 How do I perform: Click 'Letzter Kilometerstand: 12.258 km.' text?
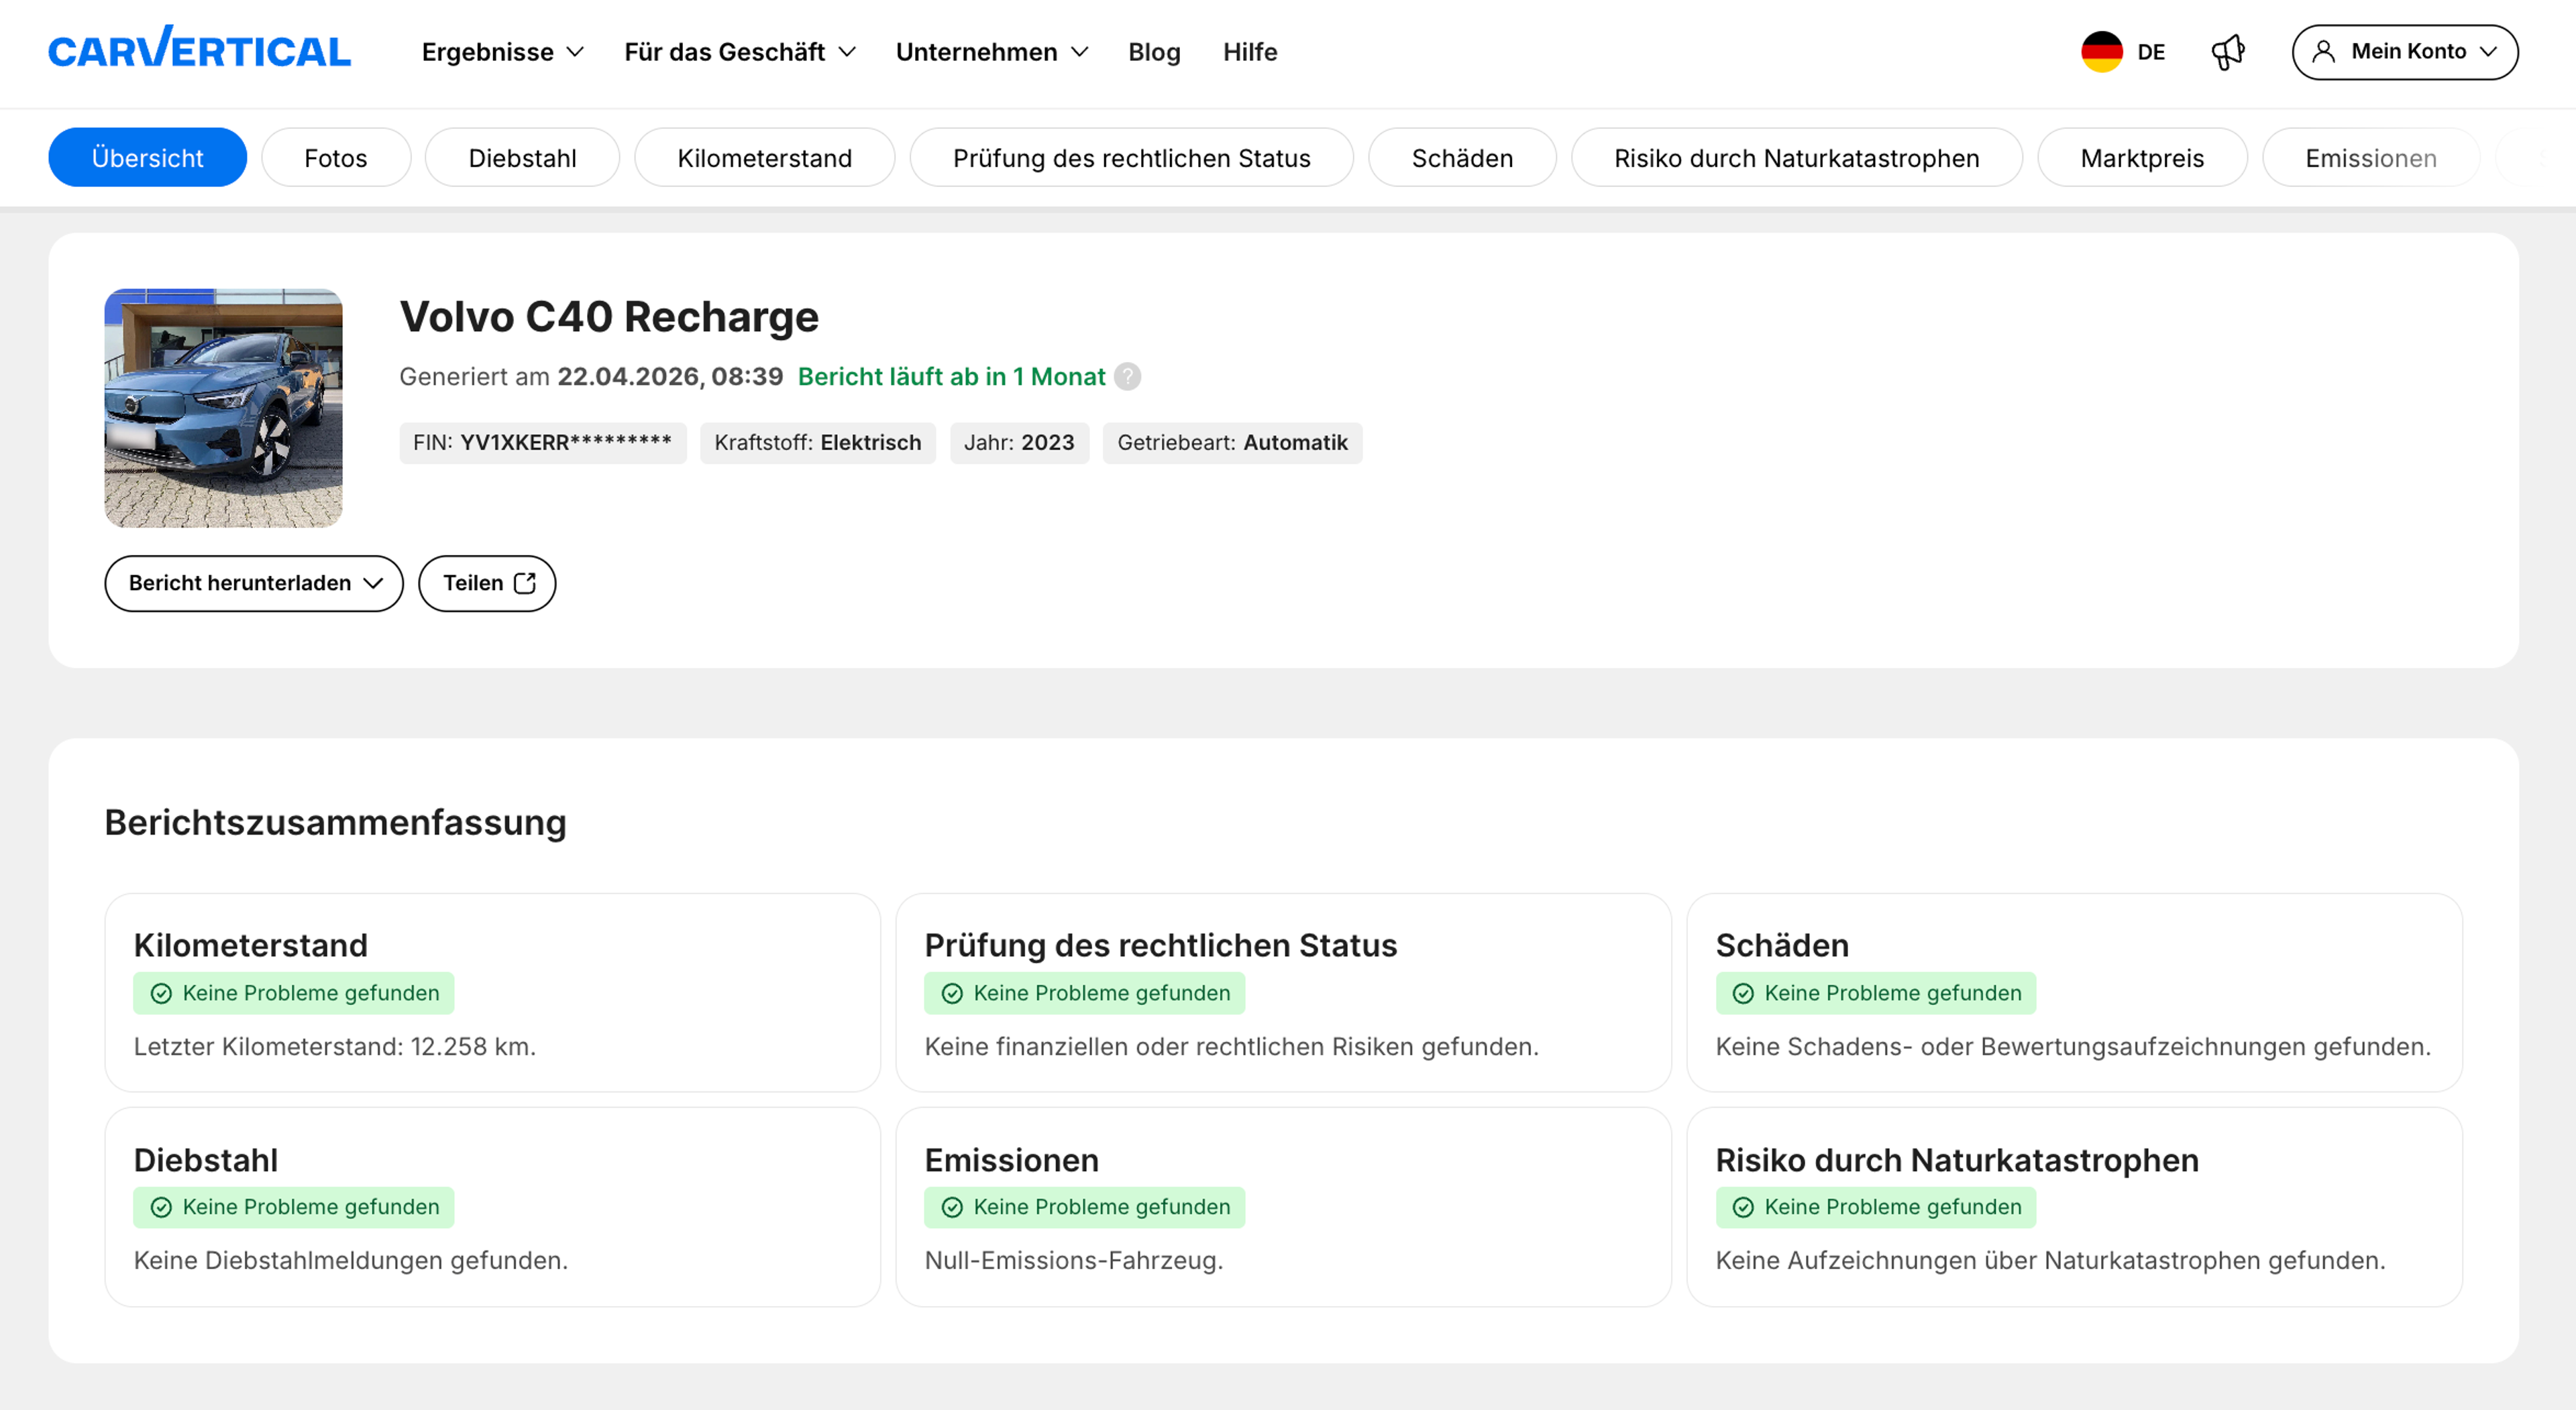(x=335, y=1046)
